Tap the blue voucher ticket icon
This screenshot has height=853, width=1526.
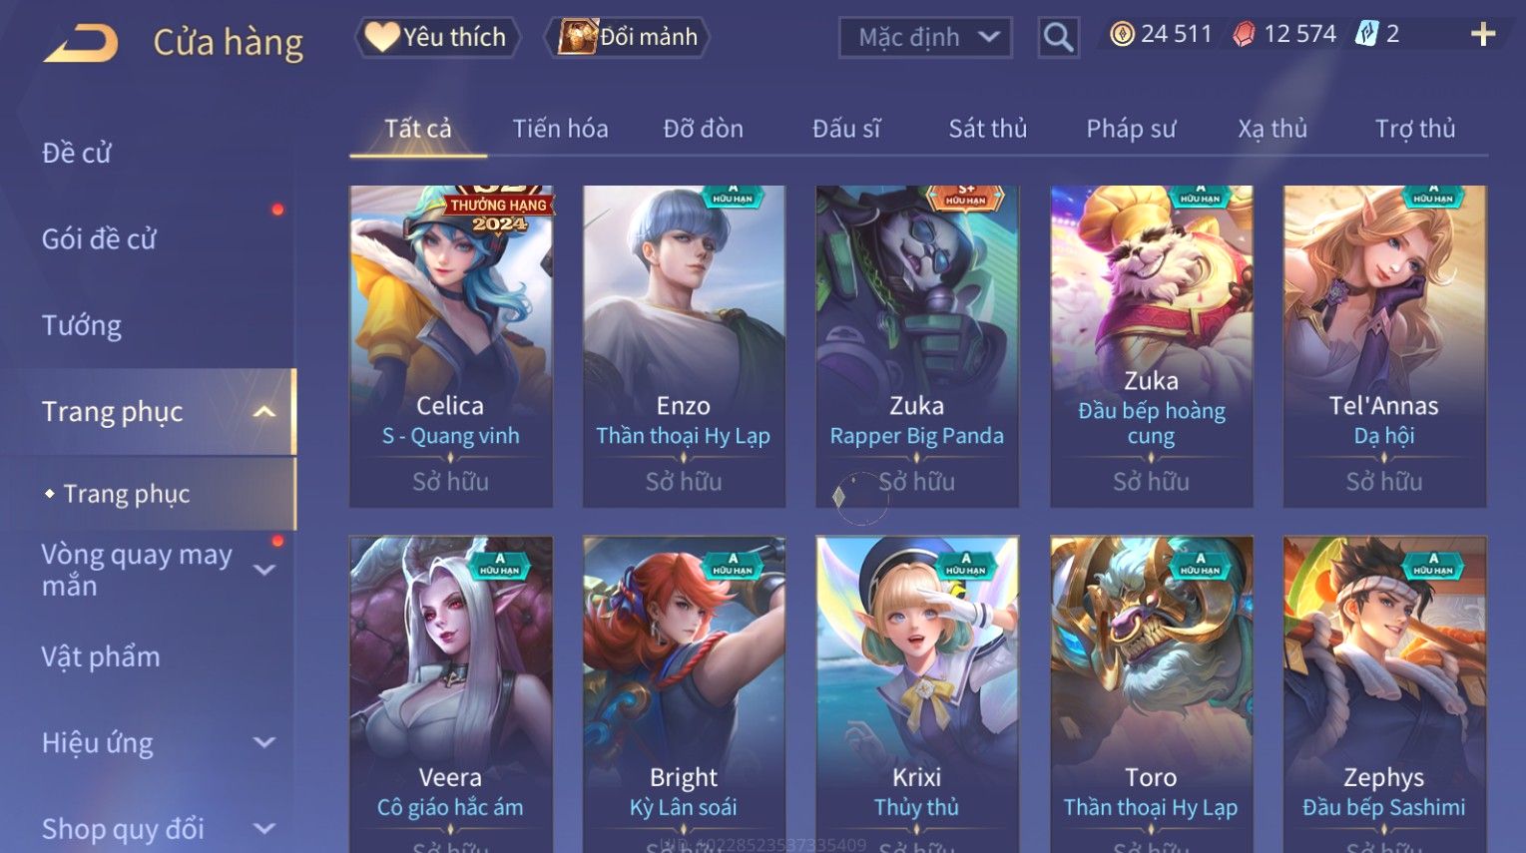pyautogui.click(x=1365, y=34)
